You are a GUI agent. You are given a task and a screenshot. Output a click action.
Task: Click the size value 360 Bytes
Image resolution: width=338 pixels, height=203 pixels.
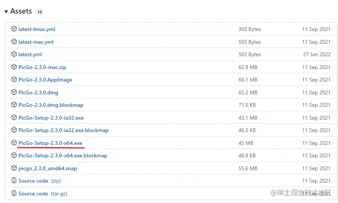(x=250, y=29)
